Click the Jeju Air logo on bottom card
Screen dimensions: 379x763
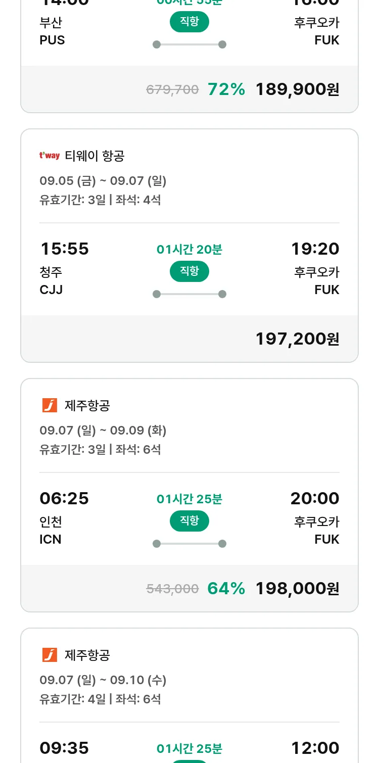50,655
